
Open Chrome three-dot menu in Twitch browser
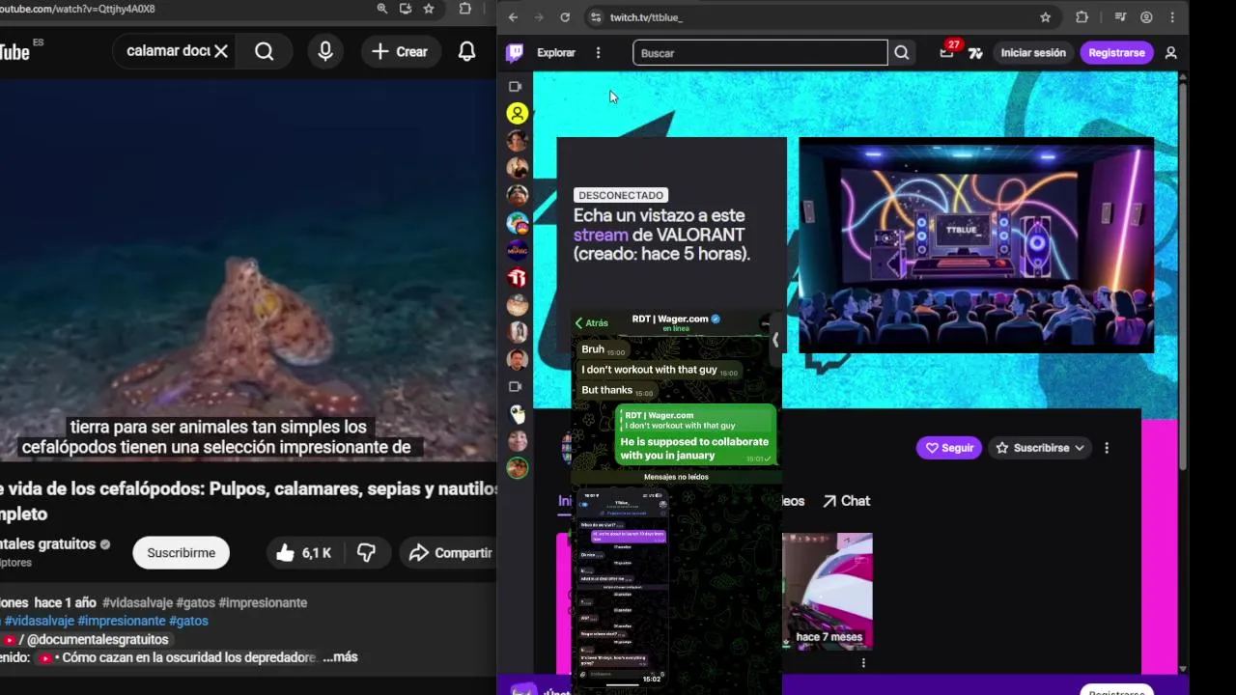click(x=1172, y=17)
